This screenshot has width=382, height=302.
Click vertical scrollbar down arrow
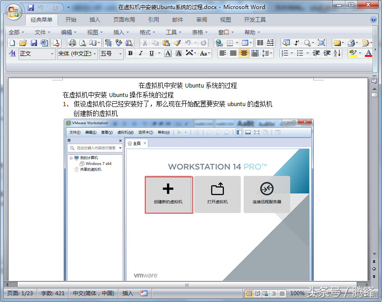click(x=374, y=254)
